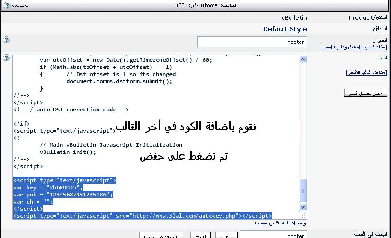Focus the title field containing footer
This screenshot has height=238, width=391.
coord(252,42)
